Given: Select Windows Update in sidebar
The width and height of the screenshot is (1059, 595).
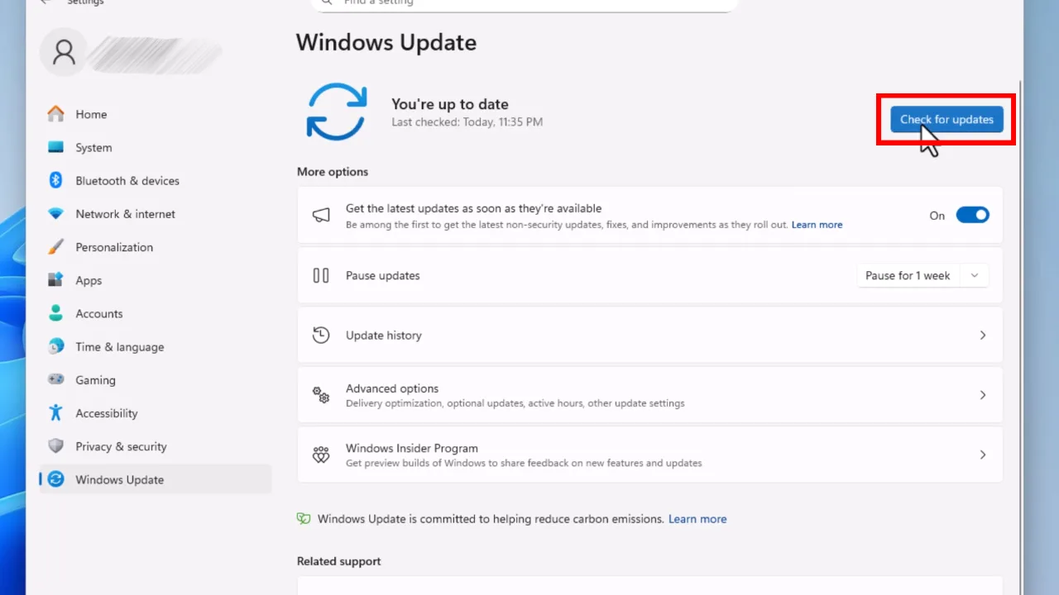Looking at the screenshot, I should (x=156, y=479).
